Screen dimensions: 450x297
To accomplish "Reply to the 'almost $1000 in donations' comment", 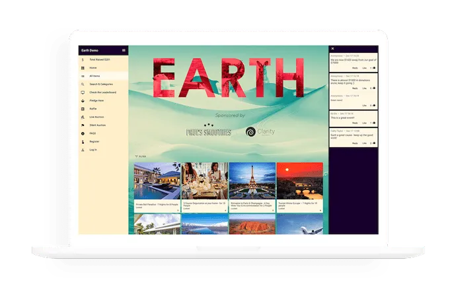I will 355,88.
